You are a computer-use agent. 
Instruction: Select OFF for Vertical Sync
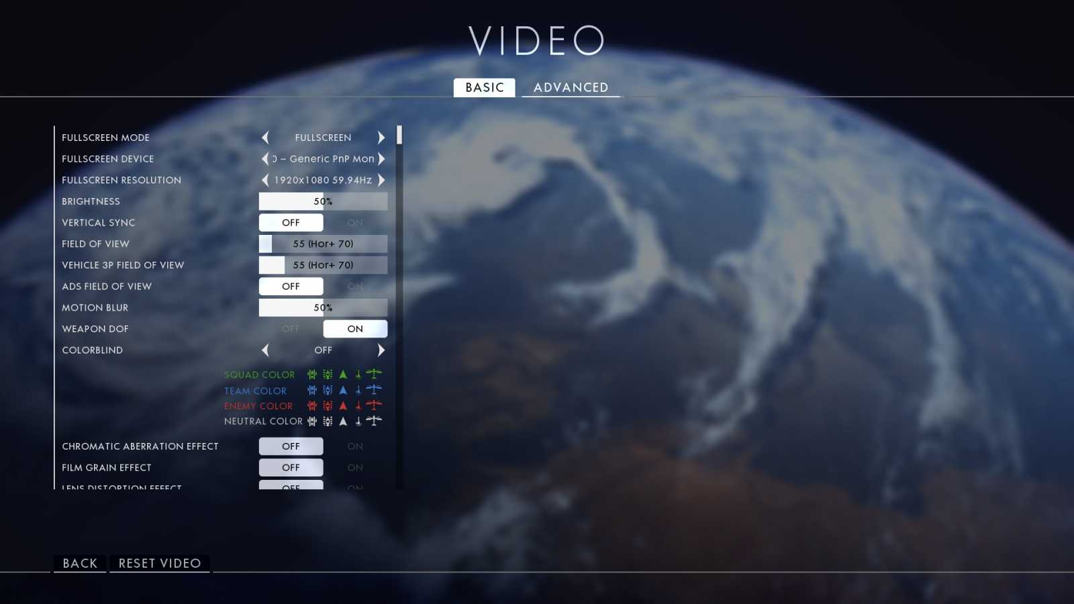click(x=291, y=223)
